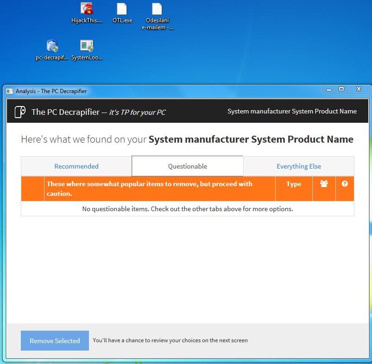Open the HijackThis desktop icon
Screen dimensions: 372x364
[x=87, y=13]
